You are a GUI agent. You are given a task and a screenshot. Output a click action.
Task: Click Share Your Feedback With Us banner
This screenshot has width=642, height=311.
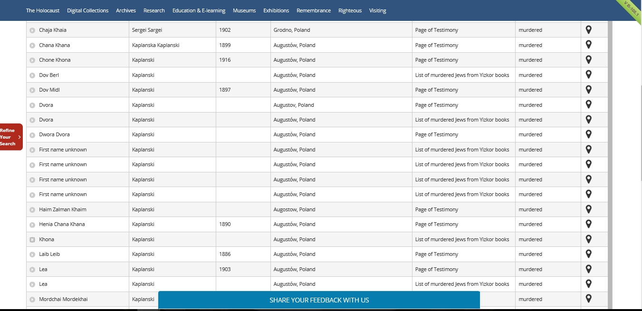tap(319, 300)
